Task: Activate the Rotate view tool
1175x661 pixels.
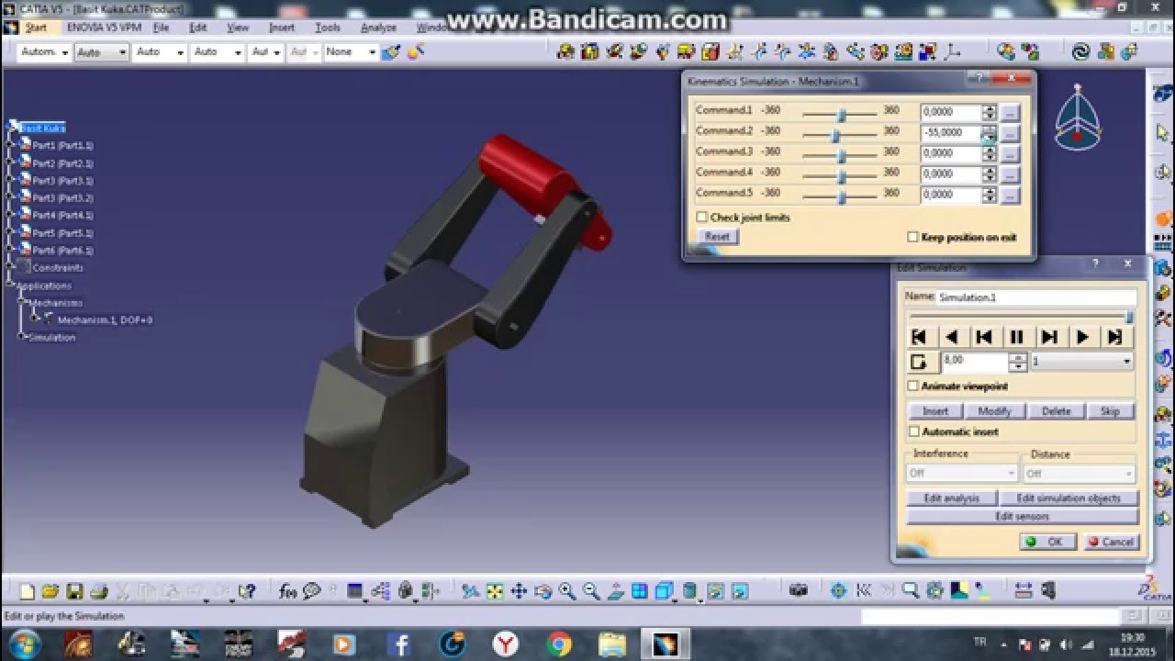Action: [x=543, y=592]
